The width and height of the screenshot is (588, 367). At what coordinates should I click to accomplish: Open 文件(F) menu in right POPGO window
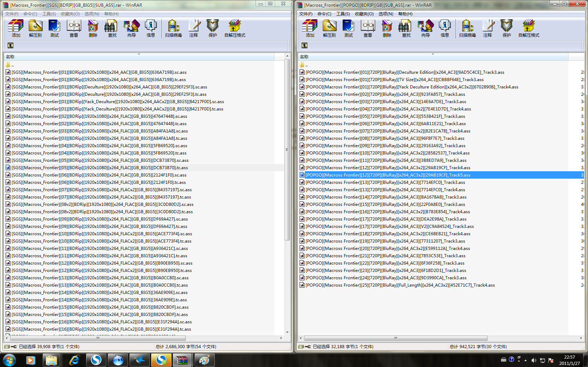306,14
